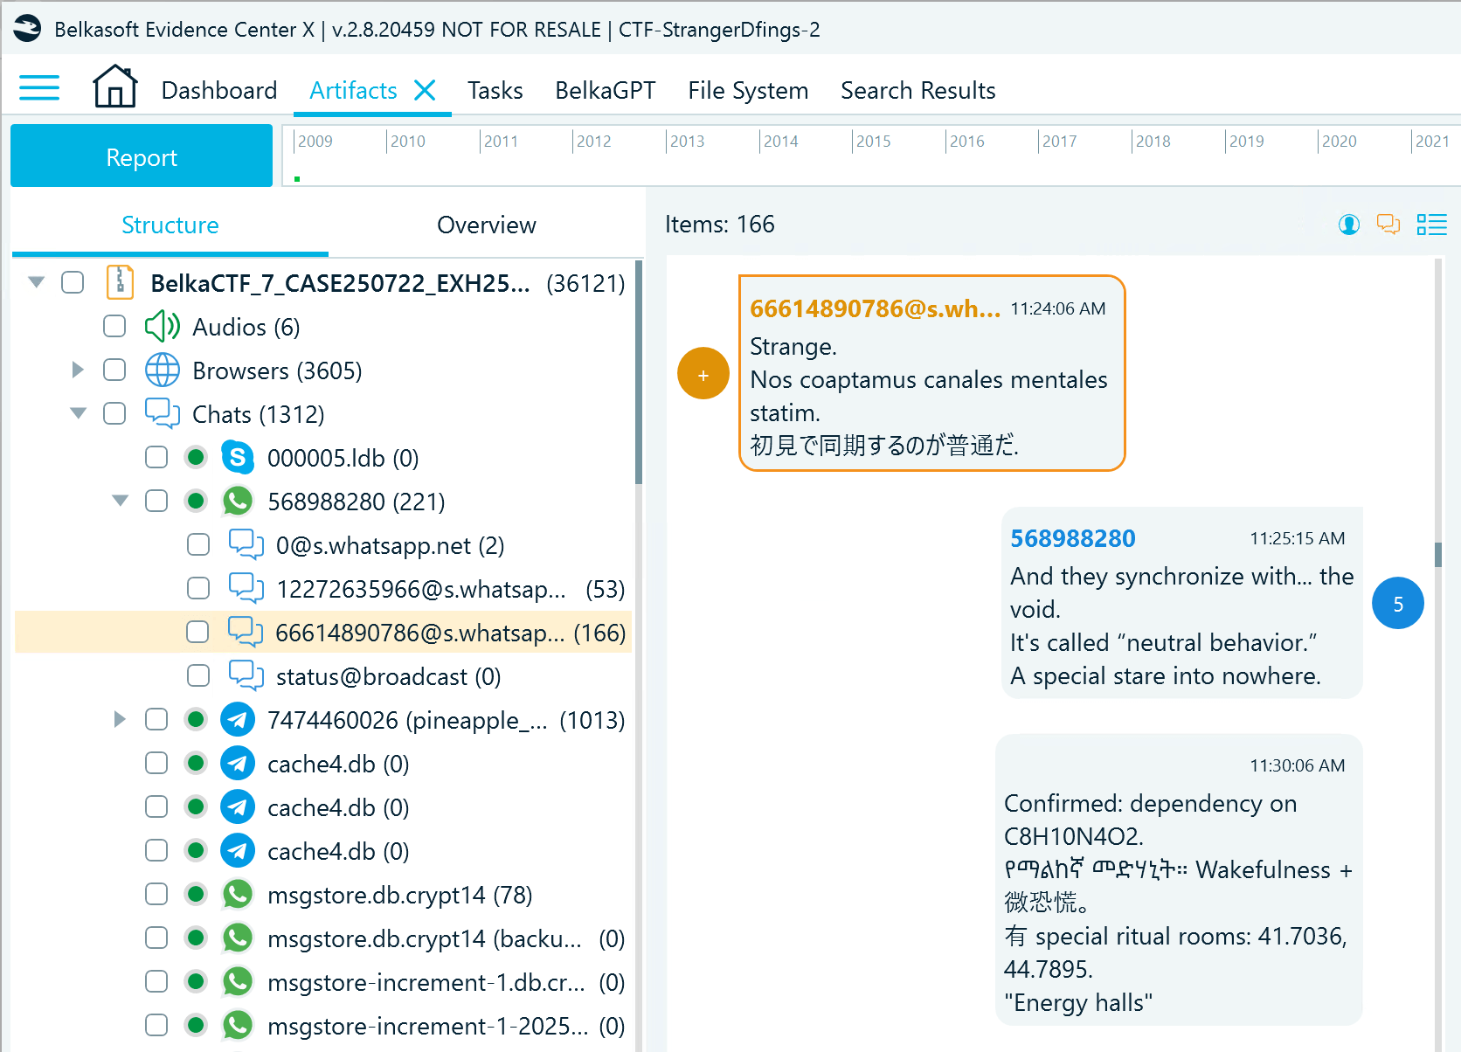
Task: Select the 'Confirmed: dependency on C8H10N4O2' message
Action: (1179, 879)
